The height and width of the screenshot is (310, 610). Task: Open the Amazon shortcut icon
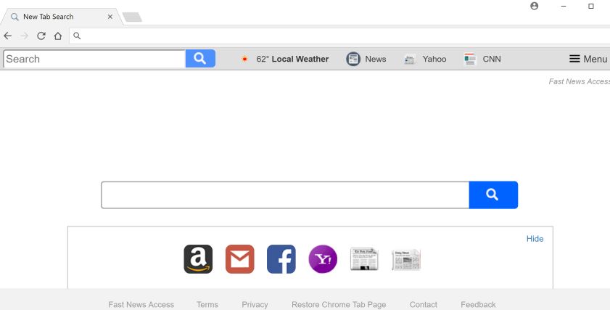(x=198, y=259)
